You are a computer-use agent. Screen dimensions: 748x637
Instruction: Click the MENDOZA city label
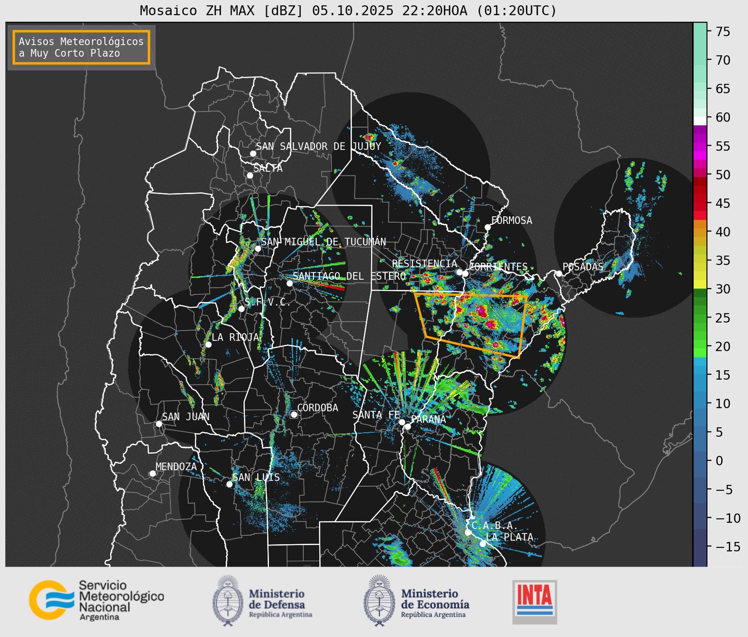176,467
